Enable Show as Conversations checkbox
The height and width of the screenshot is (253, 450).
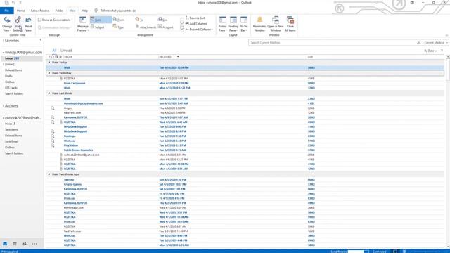coord(39,20)
